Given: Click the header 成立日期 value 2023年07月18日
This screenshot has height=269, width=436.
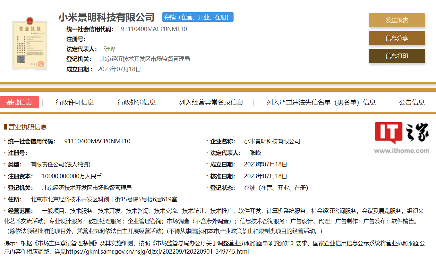Looking at the screenshot, I should pyautogui.click(x=119, y=69).
